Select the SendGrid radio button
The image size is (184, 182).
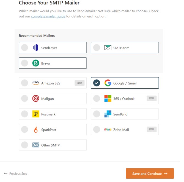click(x=97, y=114)
